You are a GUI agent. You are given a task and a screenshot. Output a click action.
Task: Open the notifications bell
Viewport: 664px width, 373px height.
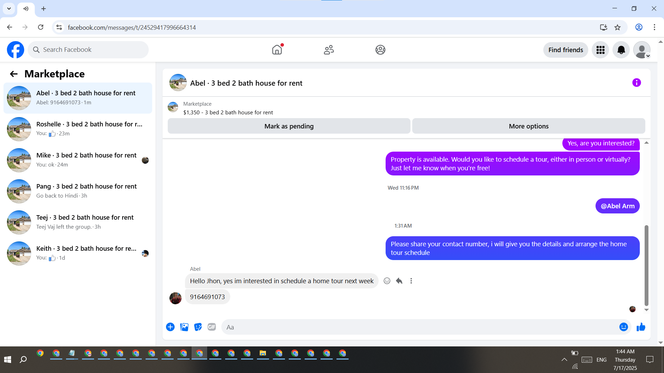[x=621, y=50]
